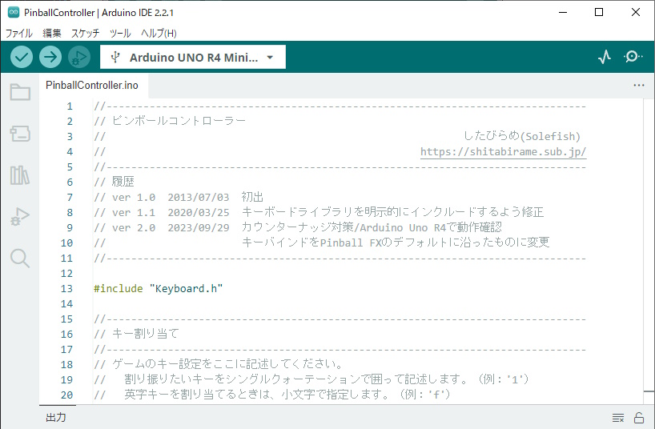Select the PinballController.ino tab
The height and width of the screenshot is (429, 655).
tap(92, 85)
